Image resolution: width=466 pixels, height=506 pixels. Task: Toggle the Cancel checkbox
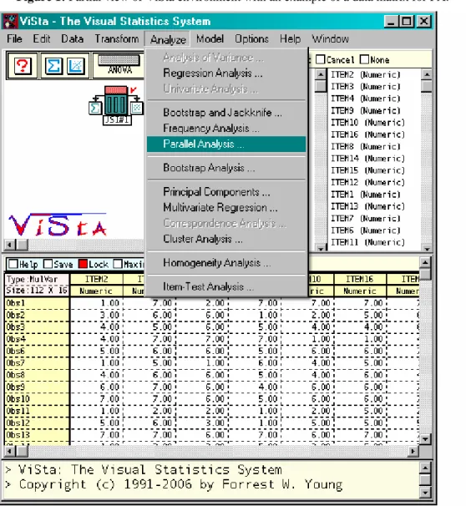[x=320, y=59]
